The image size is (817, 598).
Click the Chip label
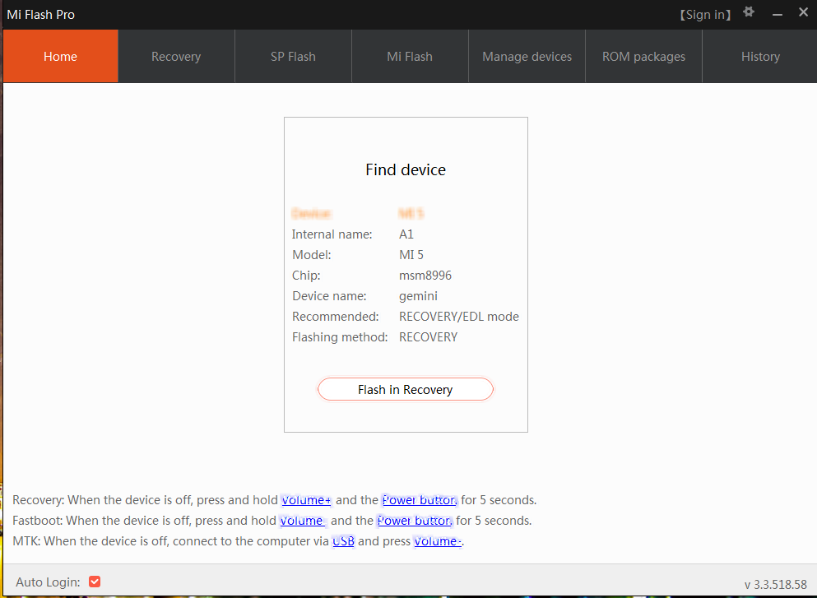click(x=306, y=276)
